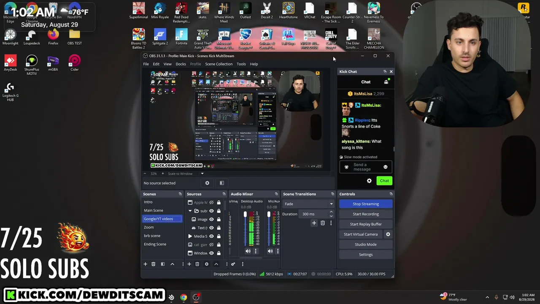The image size is (540, 304).
Task: Open virtual camera settings gear
Action: tap(388, 234)
